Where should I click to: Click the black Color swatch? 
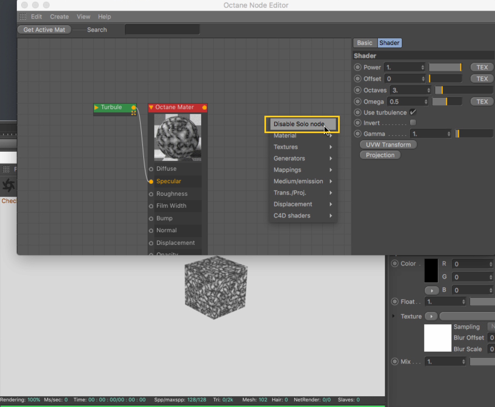tap(431, 271)
